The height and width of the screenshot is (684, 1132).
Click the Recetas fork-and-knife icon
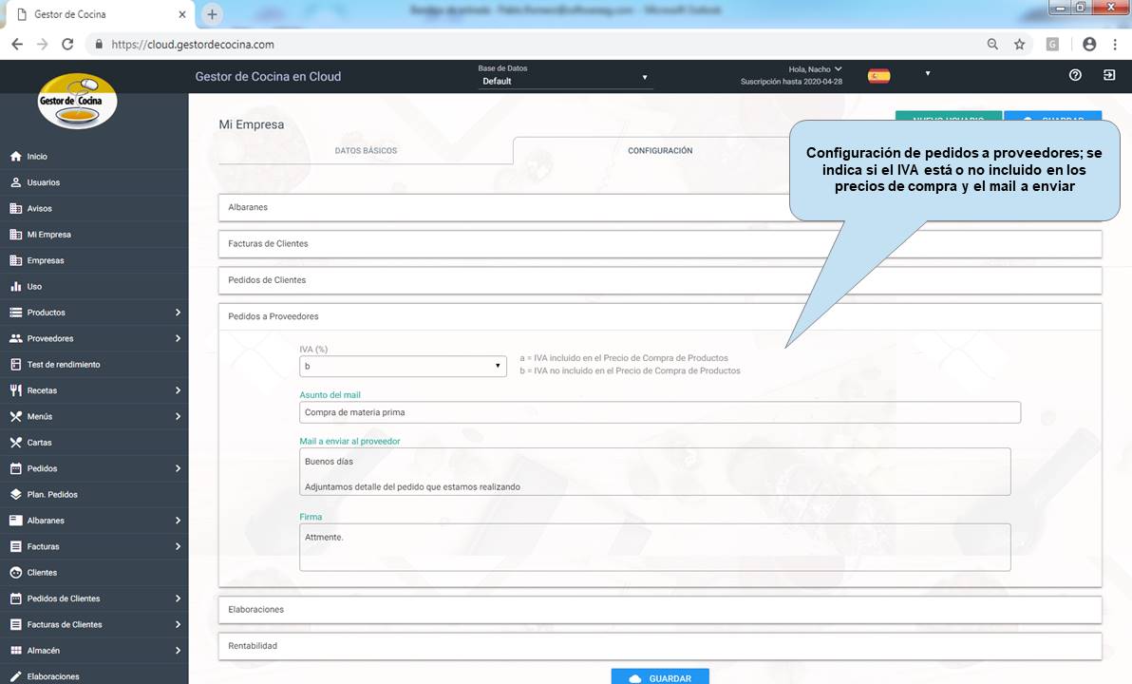(15, 390)
